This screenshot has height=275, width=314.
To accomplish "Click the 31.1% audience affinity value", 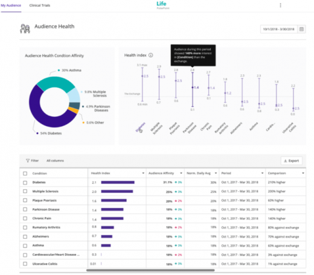I will pos(168,182).
